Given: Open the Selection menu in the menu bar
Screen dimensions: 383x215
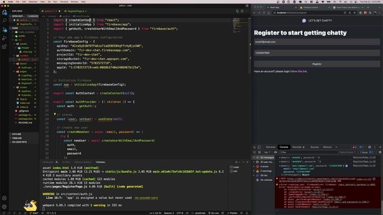Looking at the screenshot, I should (x=33, y=2).
